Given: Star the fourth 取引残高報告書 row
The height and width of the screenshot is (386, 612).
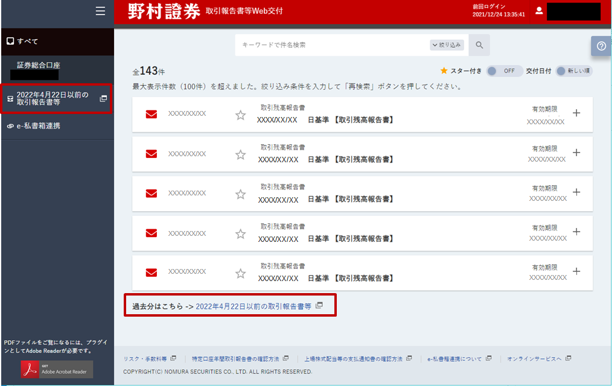Looking at the screenshot, I should tap(240, 234).
